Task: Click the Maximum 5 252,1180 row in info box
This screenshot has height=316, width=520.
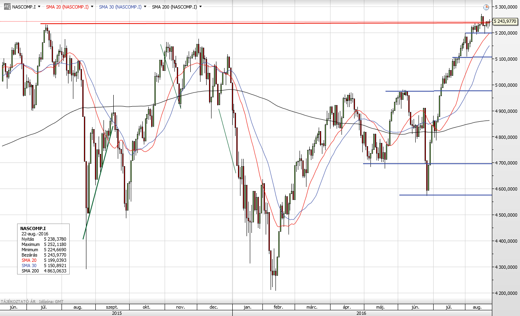Action: [44, 244]
